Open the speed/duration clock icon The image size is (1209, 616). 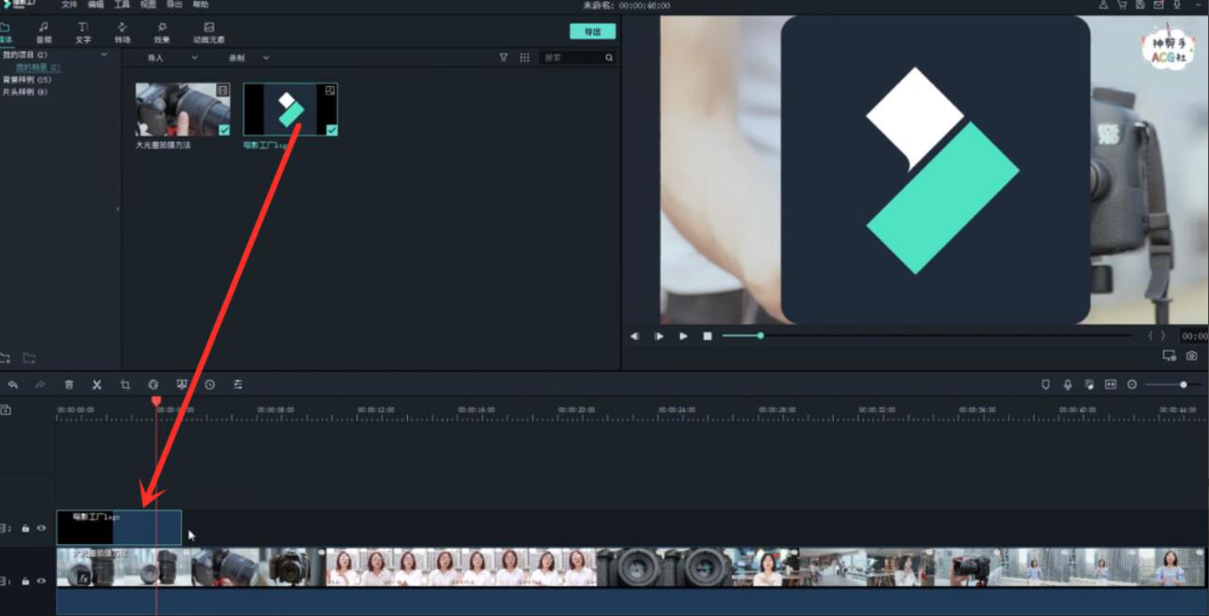(x=211, y=383)
